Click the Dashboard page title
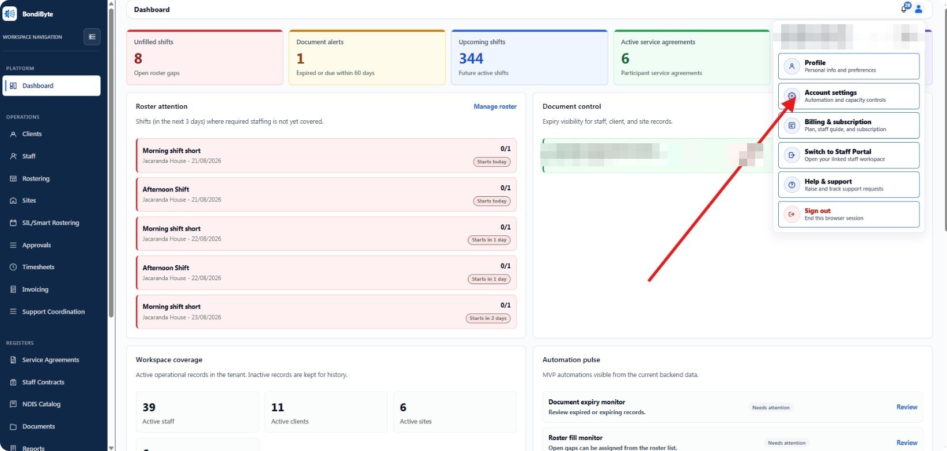The image size is (947, 451). click(151, 10)
